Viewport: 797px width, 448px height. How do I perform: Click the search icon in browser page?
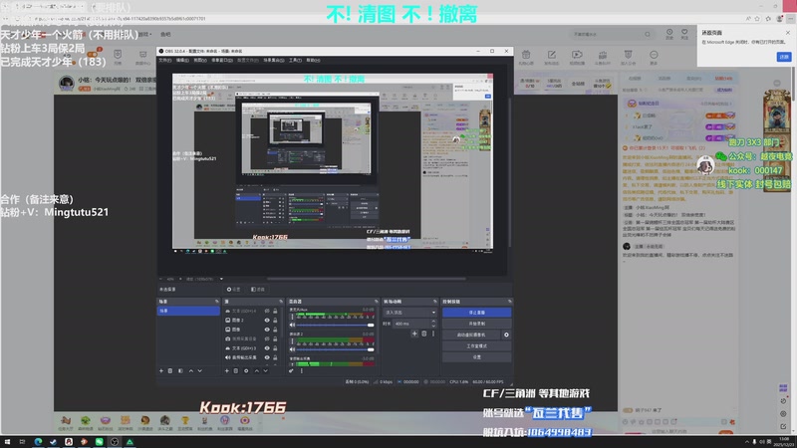tap(648, 35)
